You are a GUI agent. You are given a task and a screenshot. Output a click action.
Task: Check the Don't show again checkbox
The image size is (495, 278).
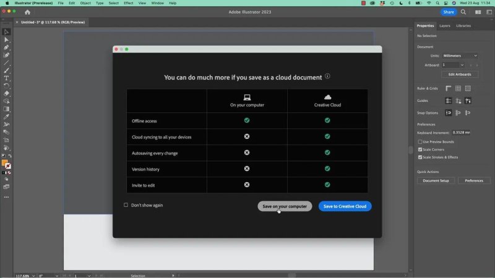pyautogui.click(x=126, y=205)
